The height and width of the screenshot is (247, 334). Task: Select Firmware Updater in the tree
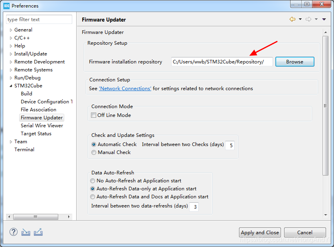click(42, 118)
